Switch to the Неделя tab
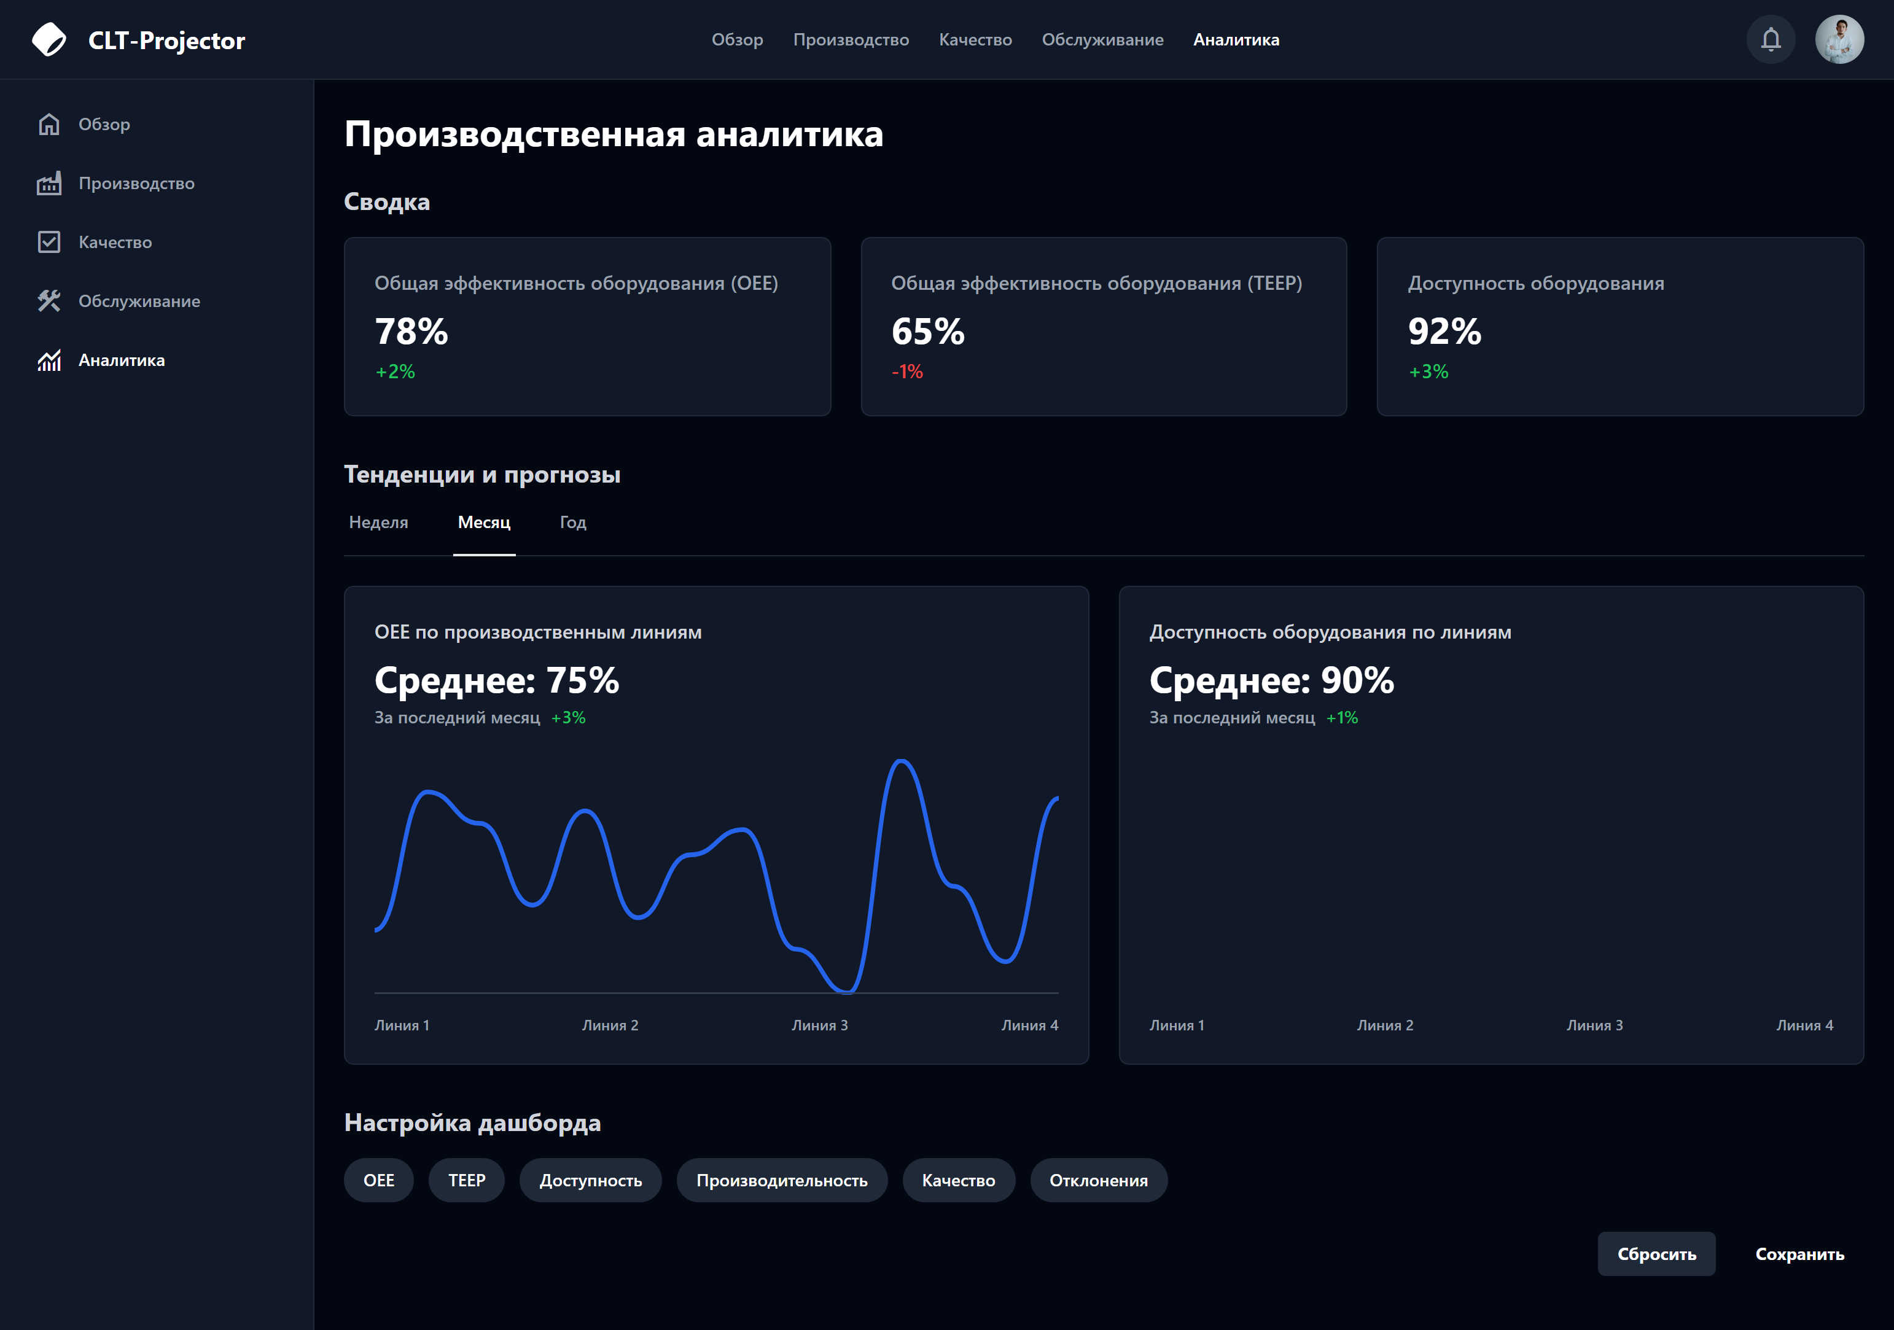 point(378,522)
